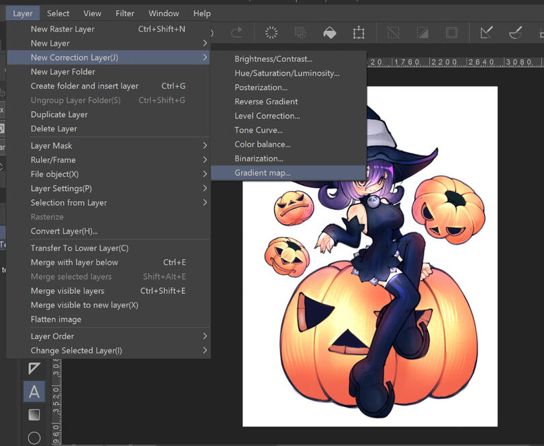The image size is (544, 446).
Task: Select the triangle Ruler tool
Action: pyautogui.click(x=34, y=368)
